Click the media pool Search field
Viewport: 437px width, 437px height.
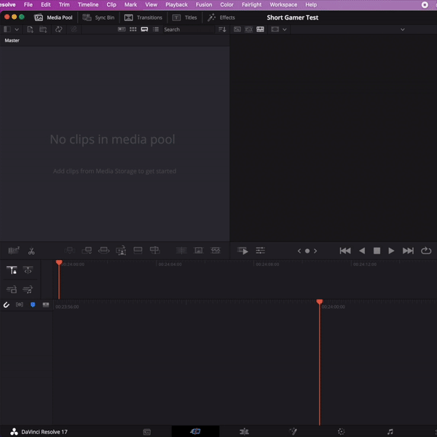pyautogui.click(x=189, y=29)
